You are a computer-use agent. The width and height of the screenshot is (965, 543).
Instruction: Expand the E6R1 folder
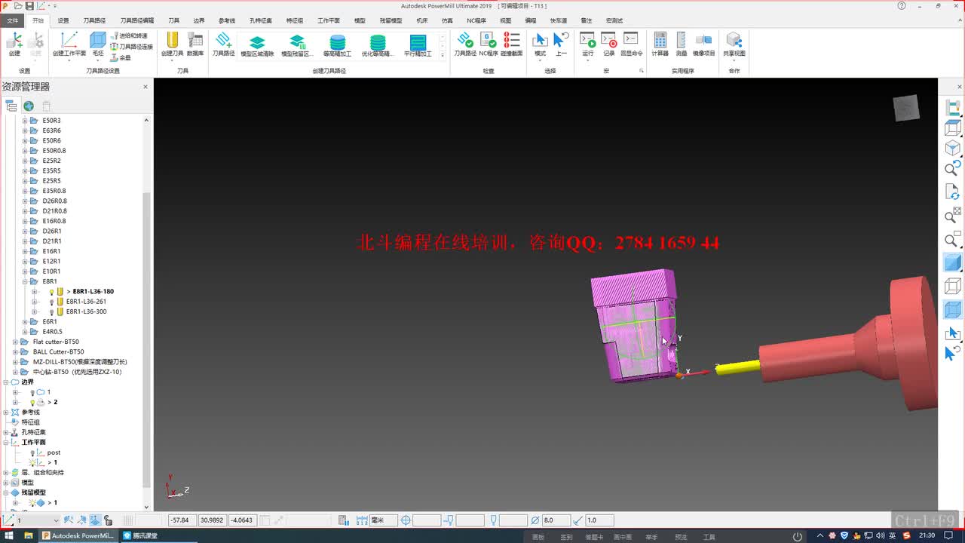click(24, 321)
